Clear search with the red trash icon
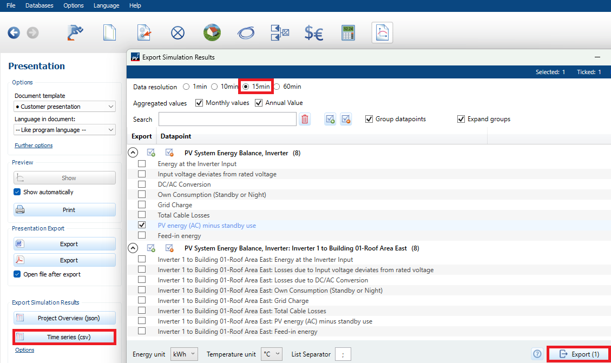The width and height of the screenshot is (611, 363). tap(305, 120)
